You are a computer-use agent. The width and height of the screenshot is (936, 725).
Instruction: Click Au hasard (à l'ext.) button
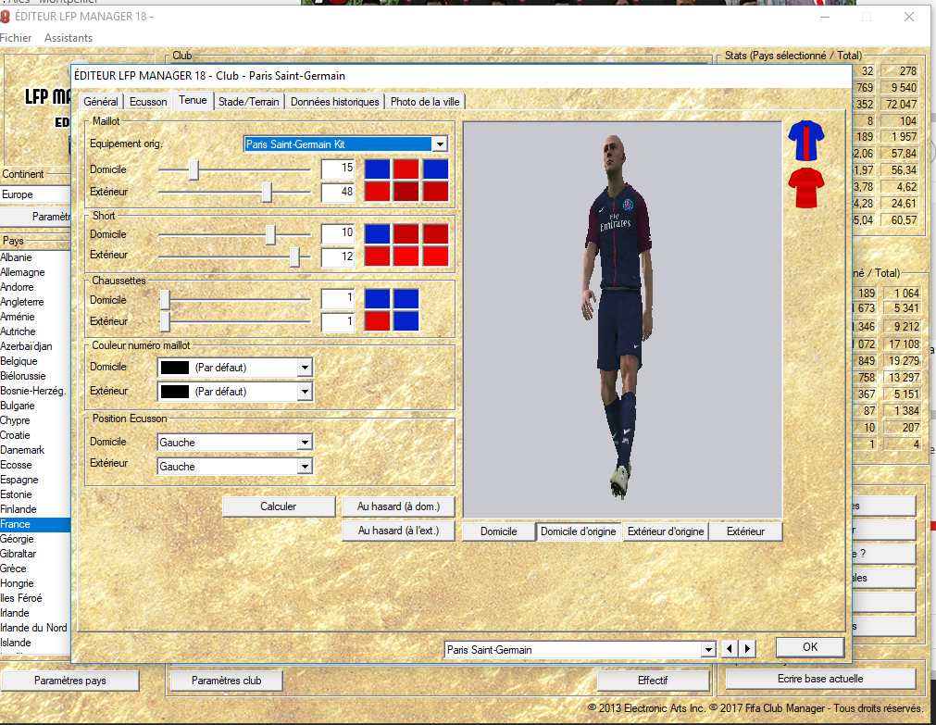(398, 531)
